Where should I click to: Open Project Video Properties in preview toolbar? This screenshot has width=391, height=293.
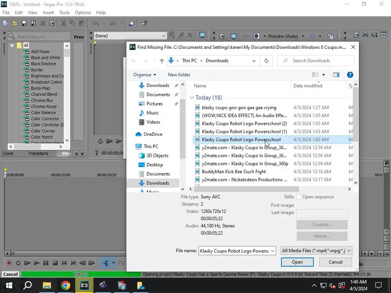coord(221,36)
